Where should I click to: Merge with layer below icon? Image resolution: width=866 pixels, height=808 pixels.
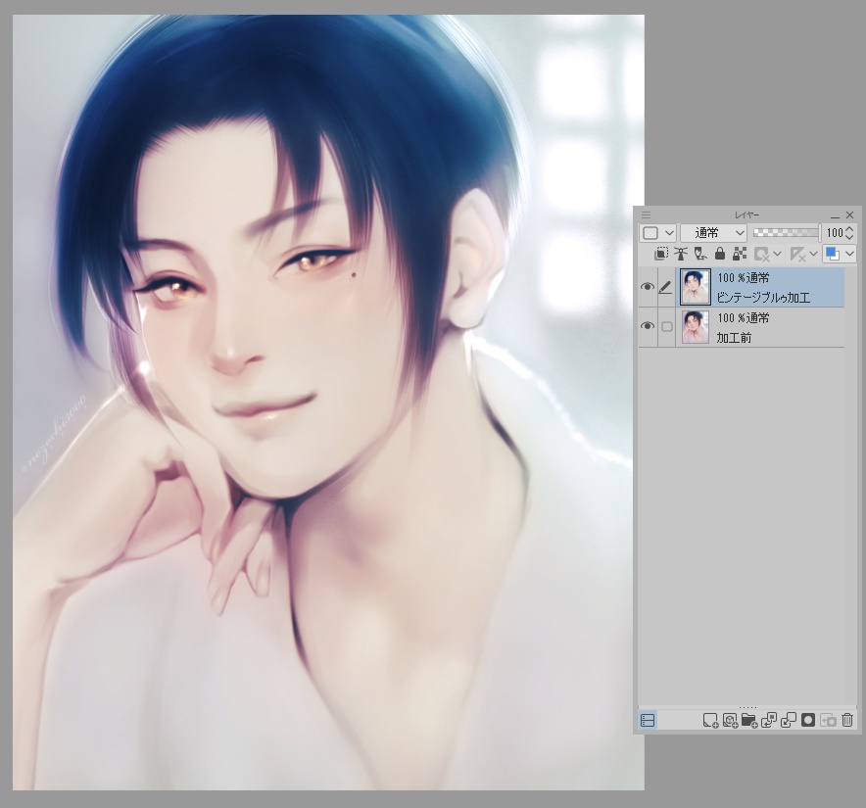pyautogui.click(x=789, y=720)
